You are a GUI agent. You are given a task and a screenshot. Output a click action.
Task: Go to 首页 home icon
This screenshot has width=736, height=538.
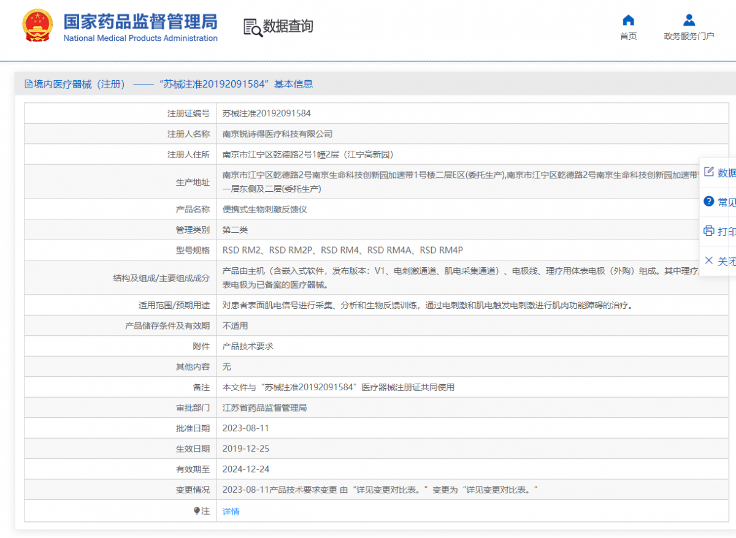628,20
